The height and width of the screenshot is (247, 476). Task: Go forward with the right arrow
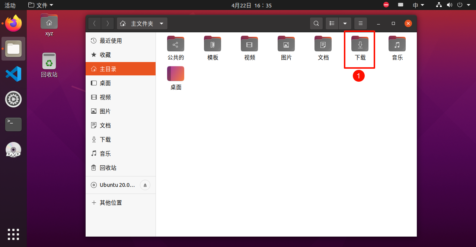[108, 23]
